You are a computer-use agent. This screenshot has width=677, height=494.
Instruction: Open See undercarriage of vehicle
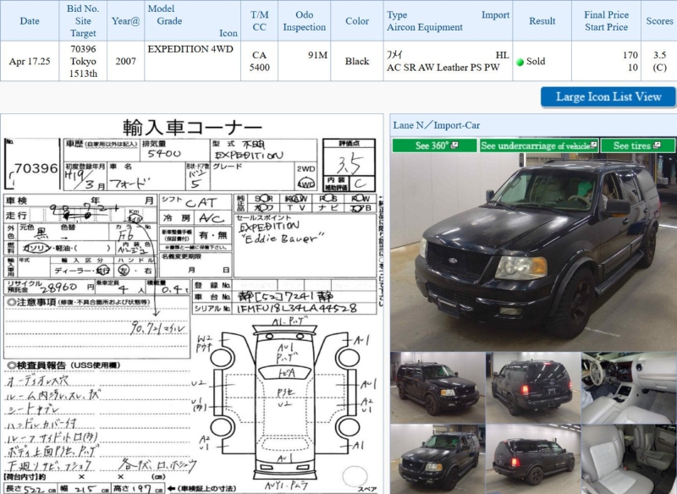tap(539, 145)
